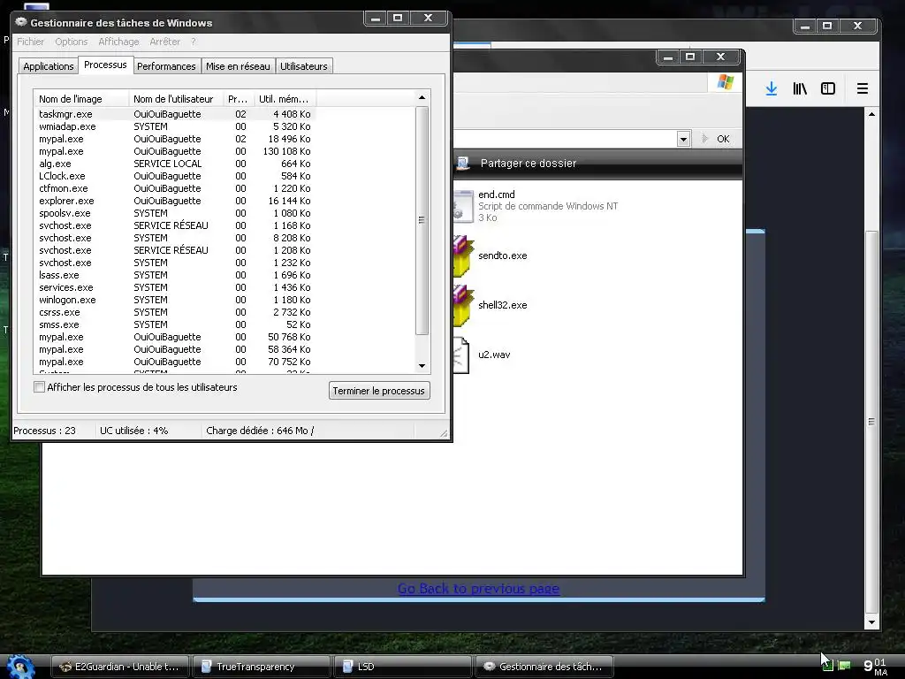This screenshot has width=905, height=679.
Task: Switch to the Mise en réseau tab
Action: point(238,66)
